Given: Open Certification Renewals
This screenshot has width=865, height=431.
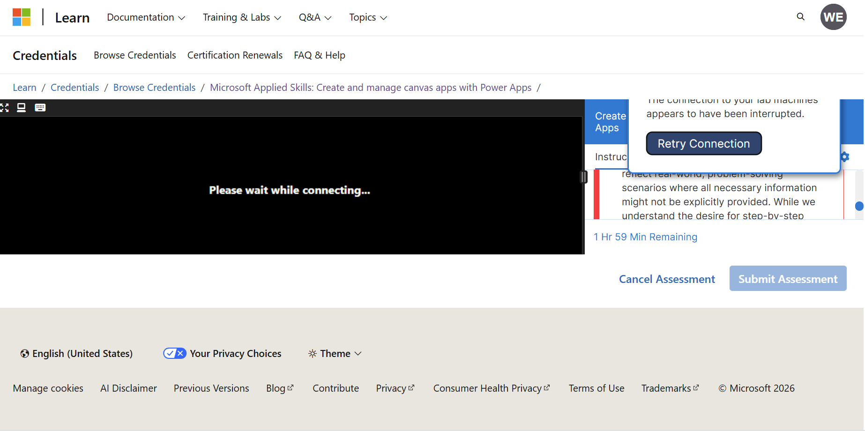Looking at the screenshot, I should [235, 55].
